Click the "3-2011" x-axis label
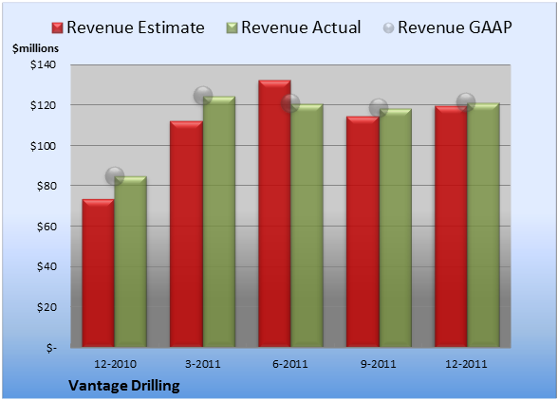The width and height of the screenshot is (558, 400). click(x=203, y=364)
